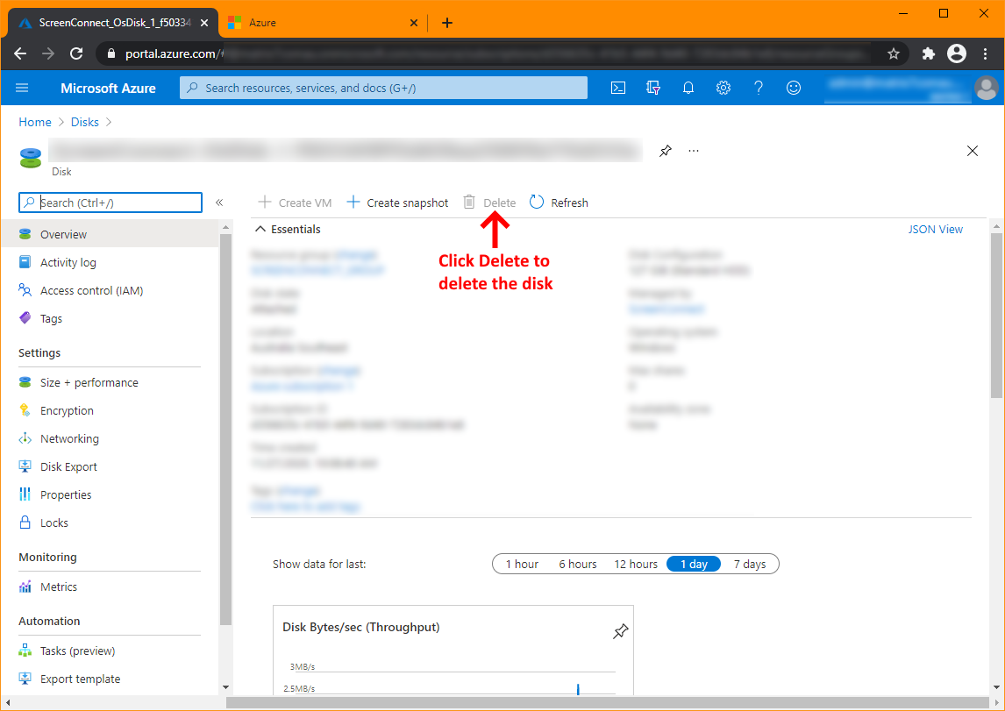Click Create snapshot
This screenshot has height=711, width=1005.
[x=397, y=203]
